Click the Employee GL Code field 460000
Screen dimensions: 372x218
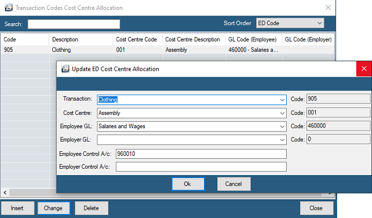[338, 126]
